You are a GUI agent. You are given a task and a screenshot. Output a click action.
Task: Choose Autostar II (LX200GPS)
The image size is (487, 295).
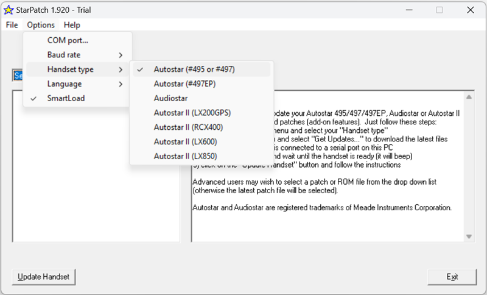[192, 113]
